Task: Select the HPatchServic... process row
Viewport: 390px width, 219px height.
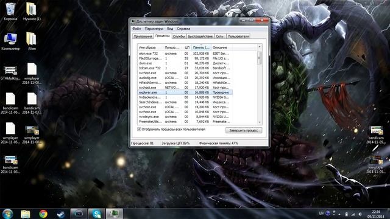Action: (x=185, y=83)
